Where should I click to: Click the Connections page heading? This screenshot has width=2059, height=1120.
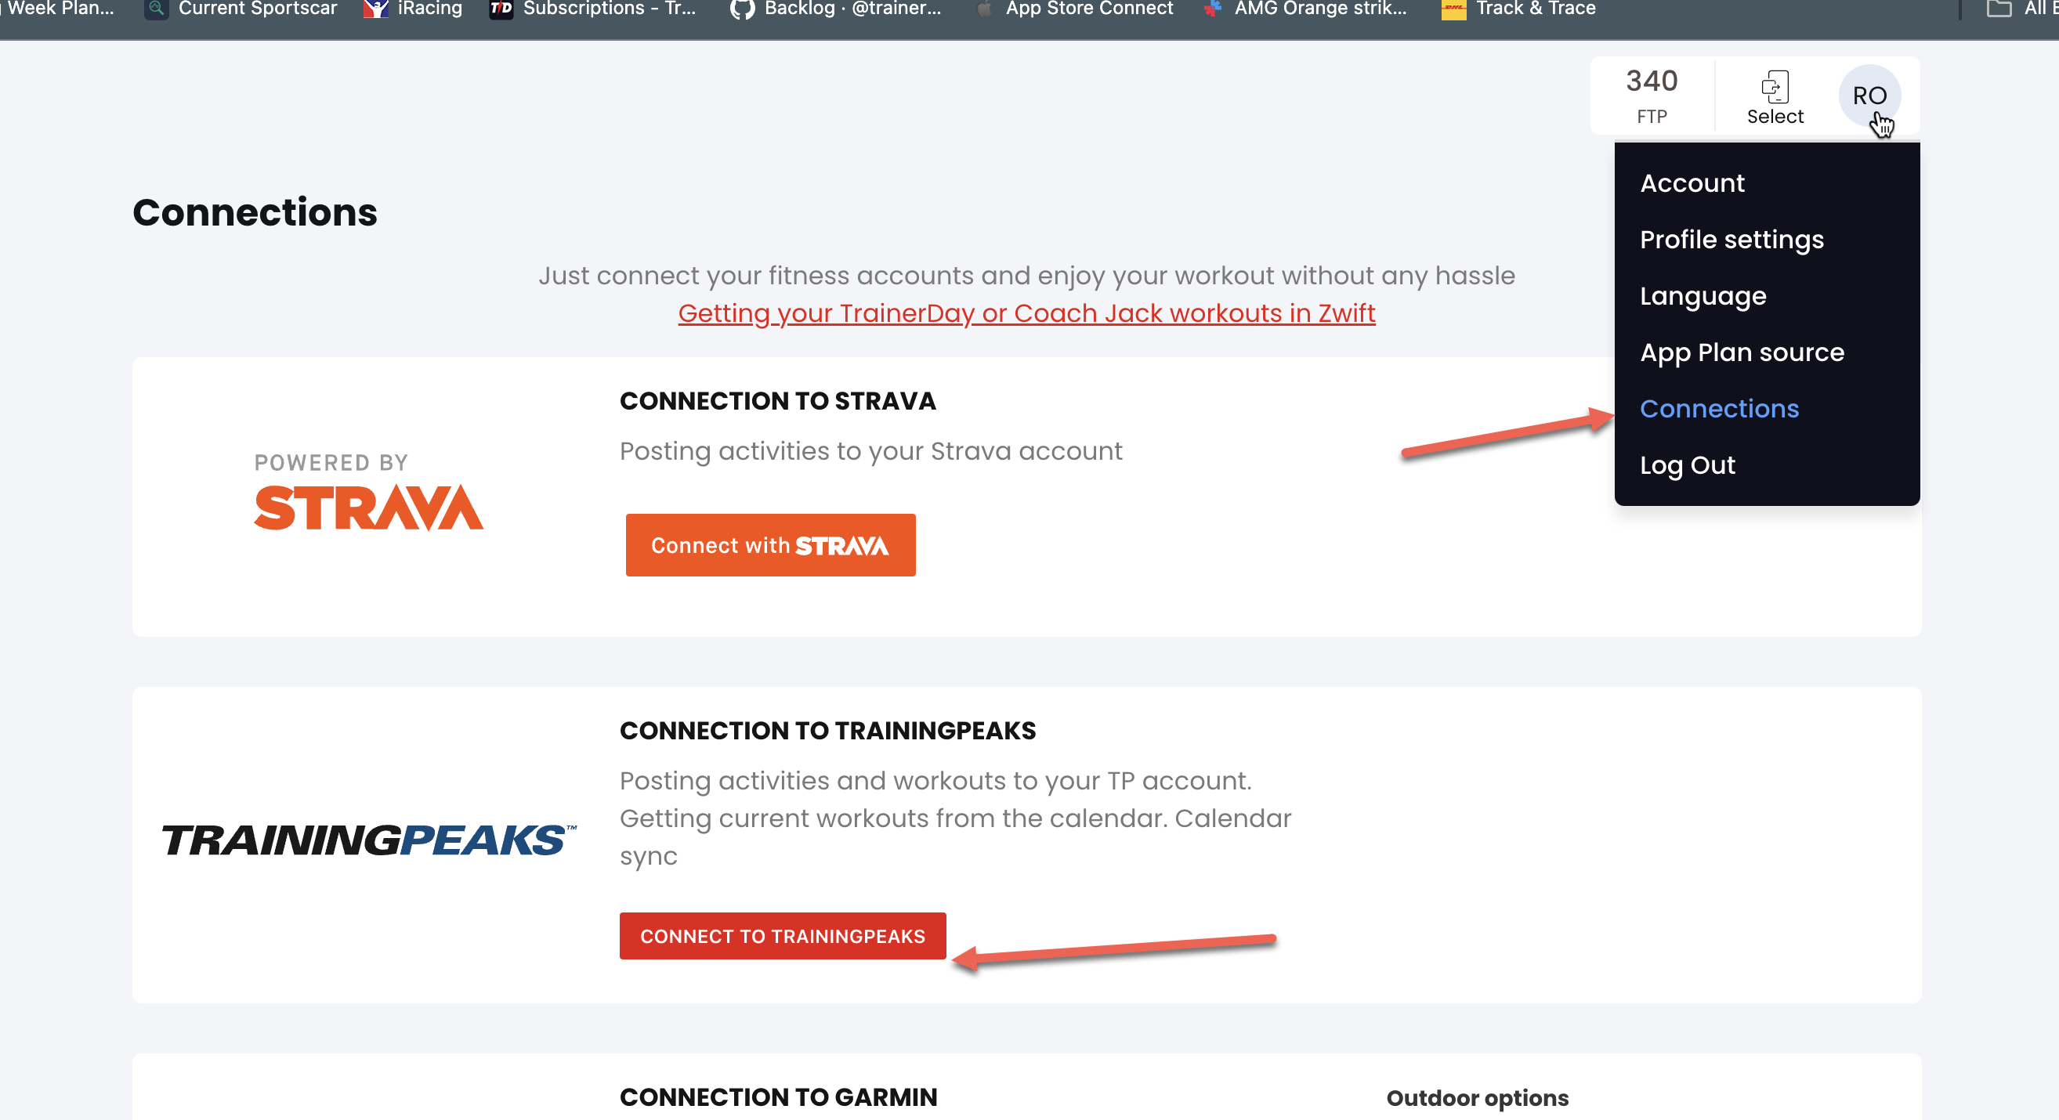pos(255,212)
